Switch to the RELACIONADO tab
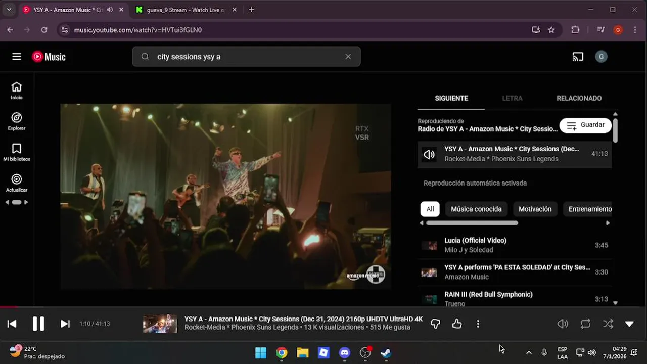 click(579, 98)
